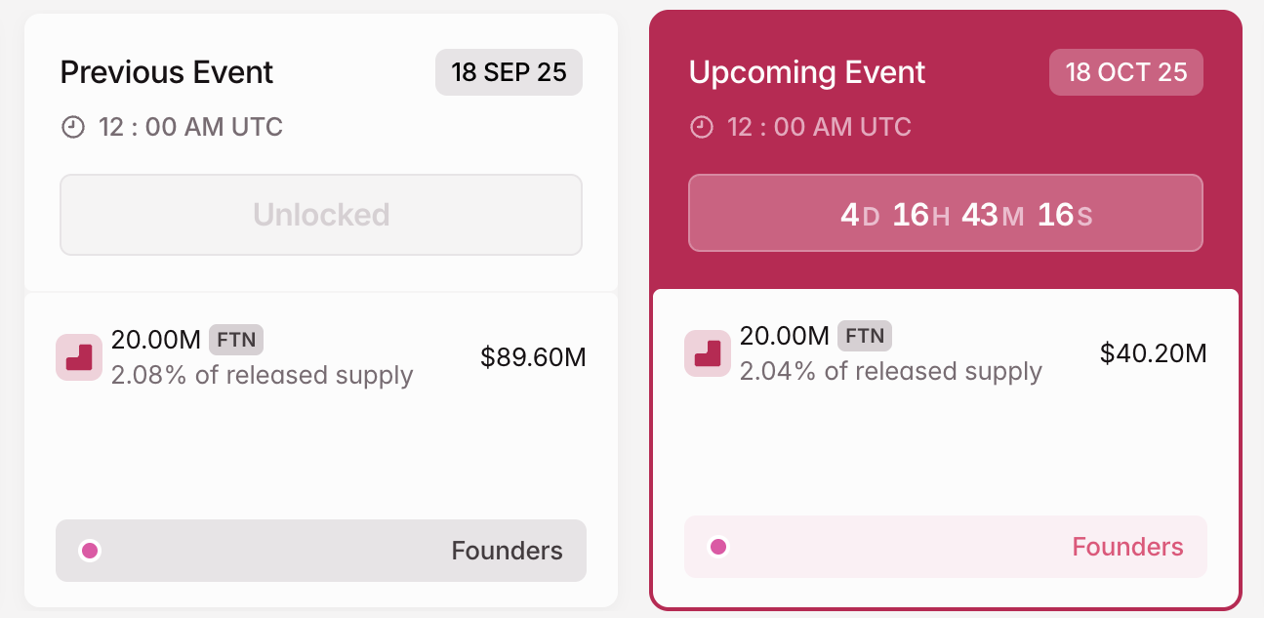
Task: Click the Founders allocation progress bar on Upcoming Event
Action: pos(945,547)
